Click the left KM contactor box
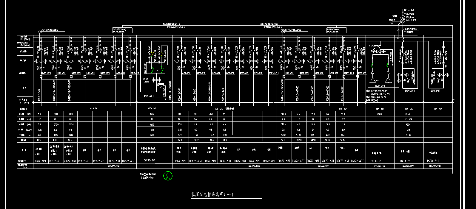 (39, 31)
